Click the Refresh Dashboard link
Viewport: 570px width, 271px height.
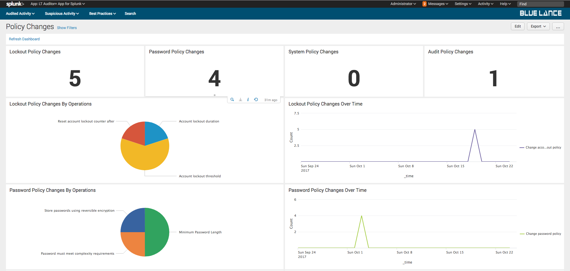24,39
